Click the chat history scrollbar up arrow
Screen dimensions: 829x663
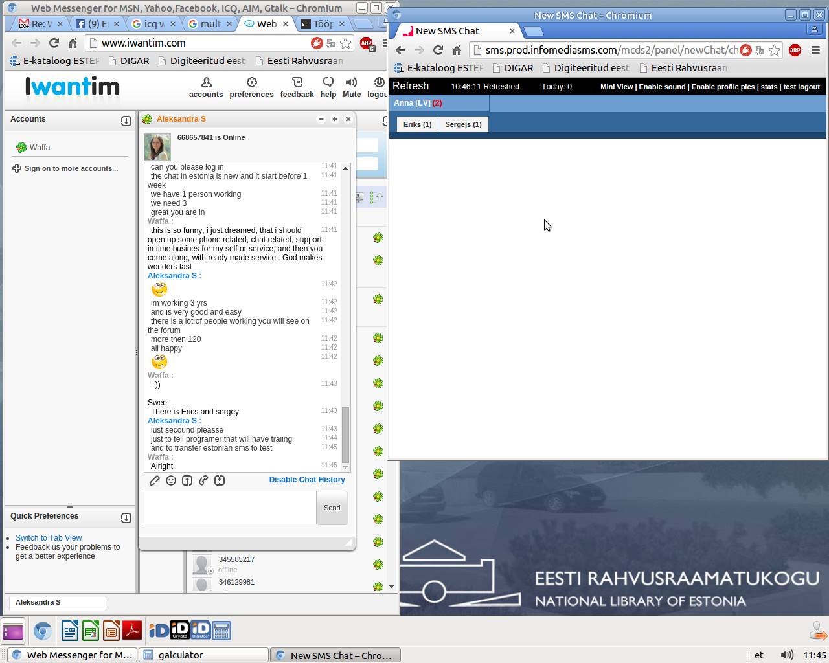pyautogui.click(x=345, y=168)
